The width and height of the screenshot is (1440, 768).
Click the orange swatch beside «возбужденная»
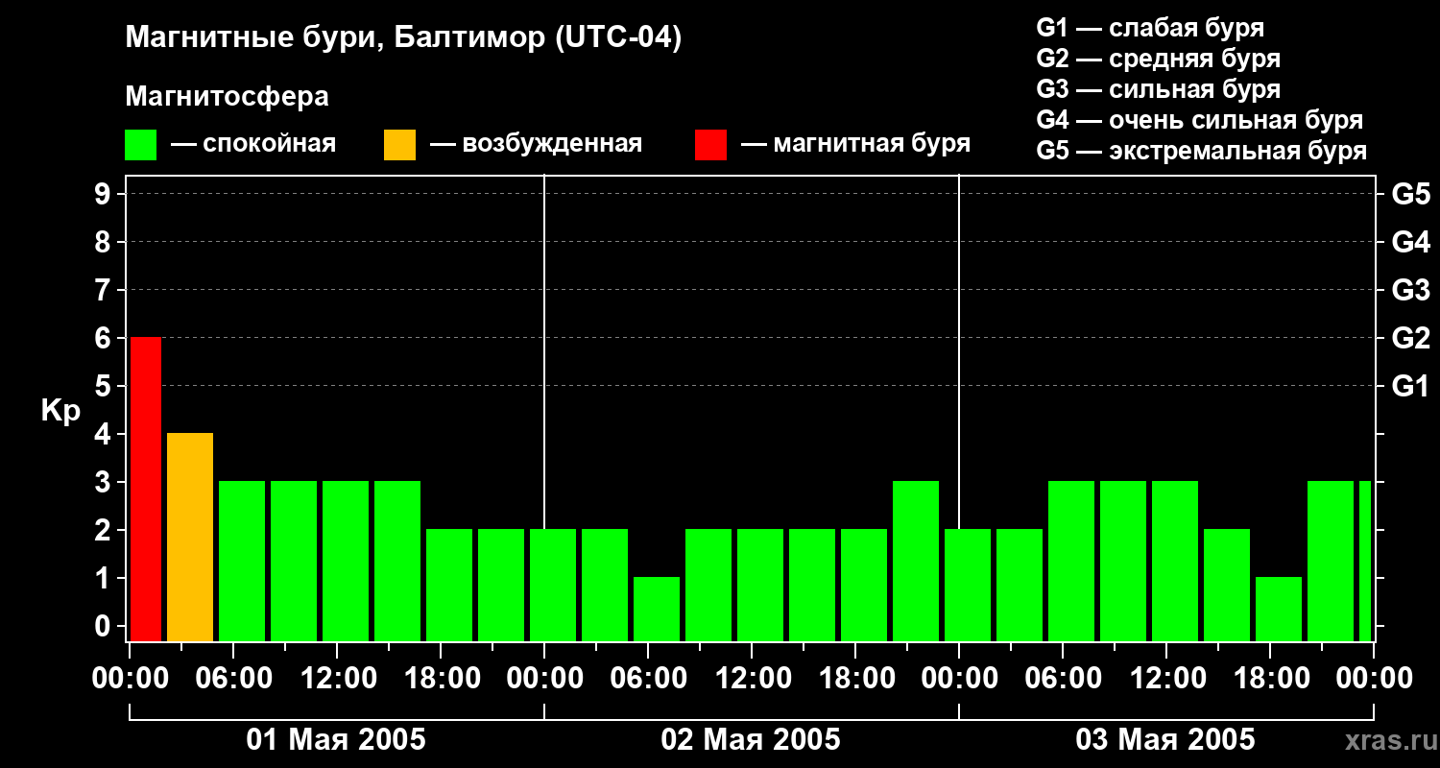(399, 145)
